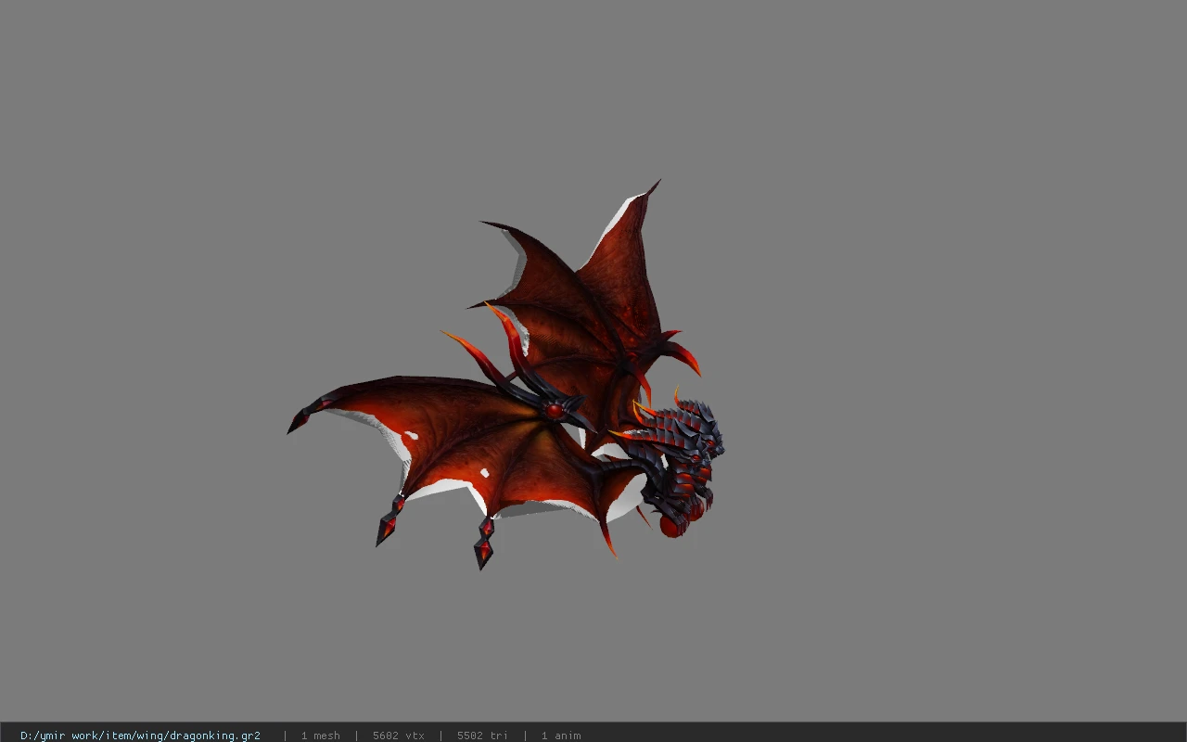Image resolution: width=1187 pixels, height=742 pixels.
Task: Click the '1 mesh' status bar entry
Action: [x=320, y=736]
